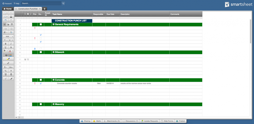Open the text color A dropdown
The width and height of the screenshot is (254, 124).
11,50
